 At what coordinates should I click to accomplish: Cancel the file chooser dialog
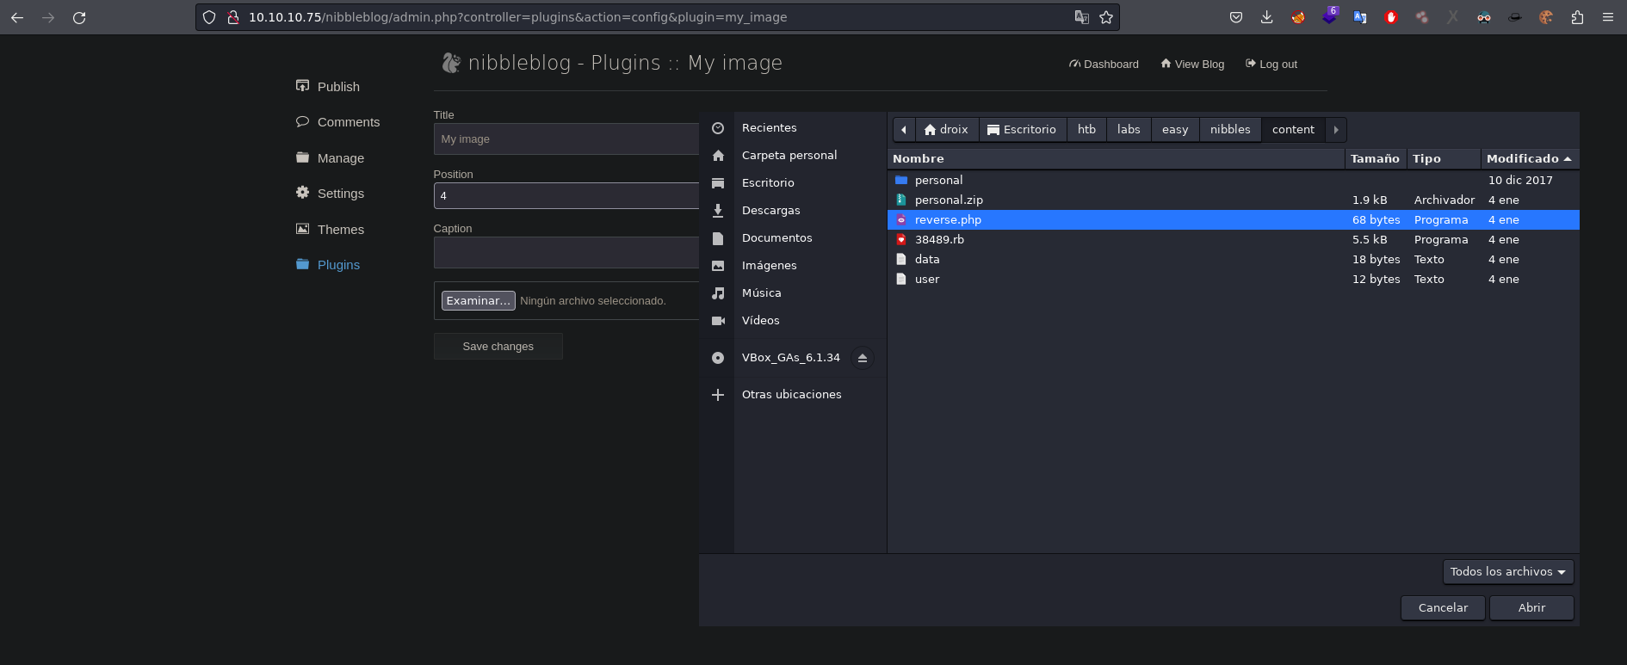1443,608
